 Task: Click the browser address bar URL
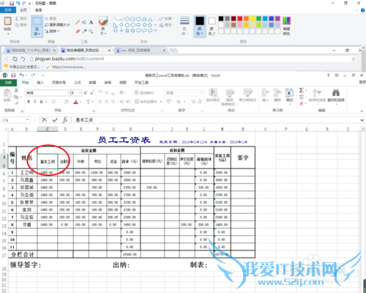(x=70, y=59)
